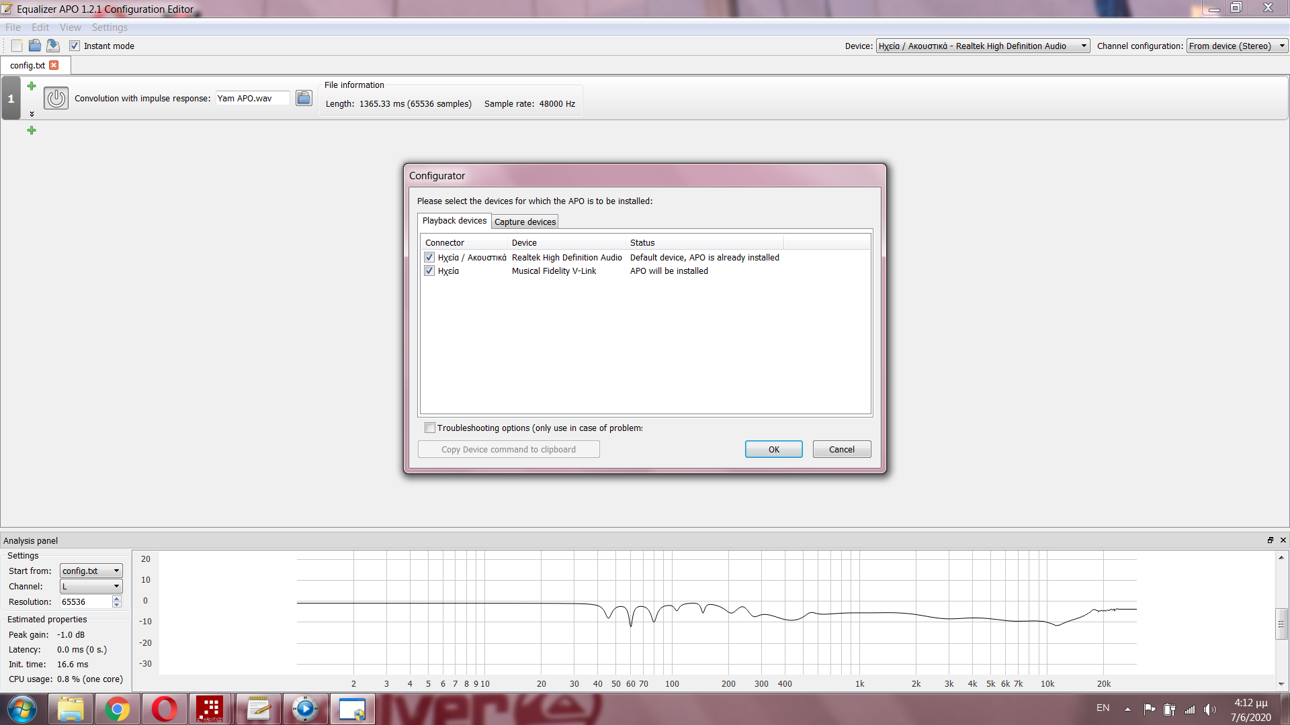Click the New file icon in toolbar
The image size is (1290, 725).
point(17,46)
